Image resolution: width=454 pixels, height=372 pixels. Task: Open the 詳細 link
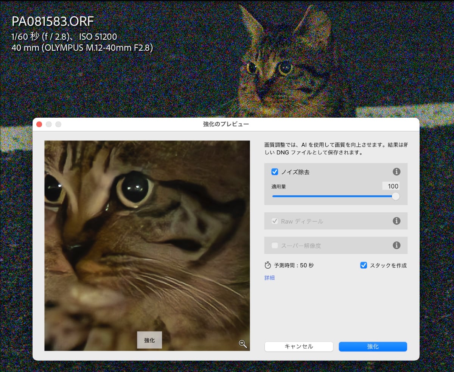click(x=269, y=278)
